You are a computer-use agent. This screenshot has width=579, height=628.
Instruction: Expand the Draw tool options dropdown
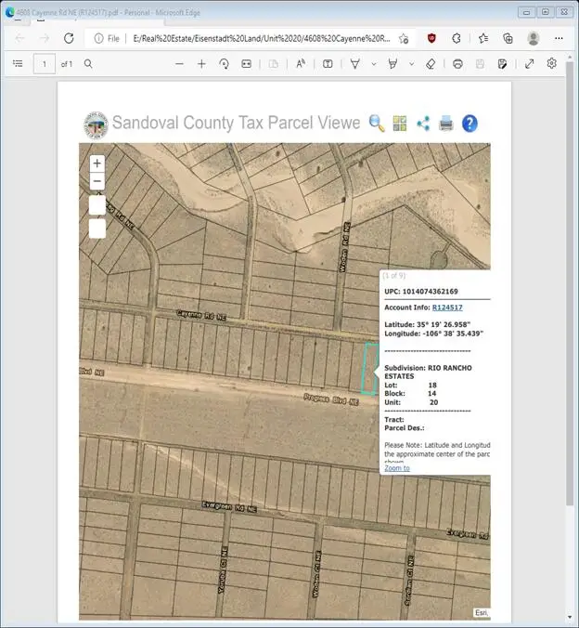[x=373, y=64]
